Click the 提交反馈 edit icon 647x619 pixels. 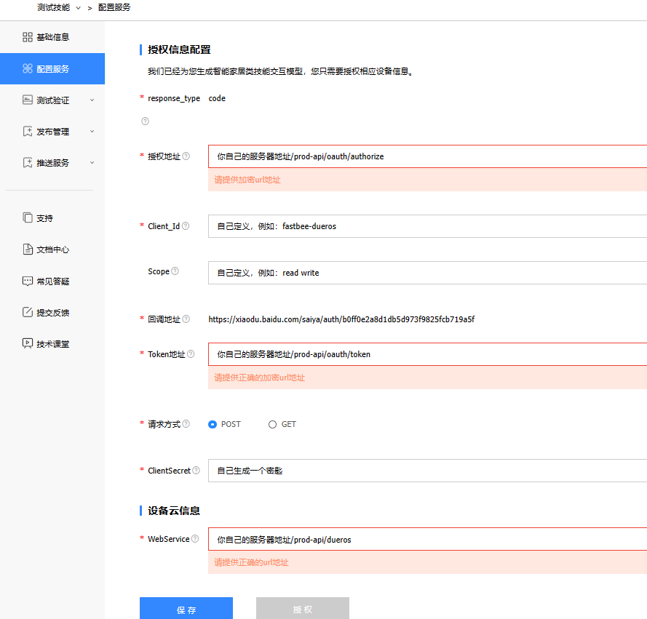[x=28, y=313]
